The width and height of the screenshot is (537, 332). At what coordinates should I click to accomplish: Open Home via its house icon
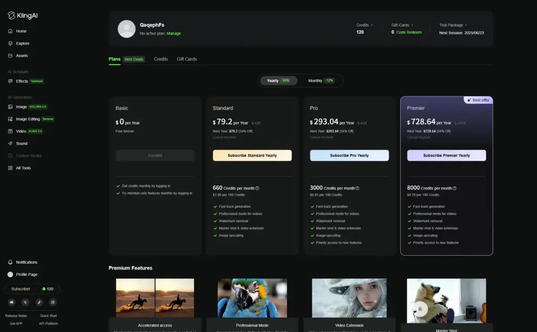point(10,31)
